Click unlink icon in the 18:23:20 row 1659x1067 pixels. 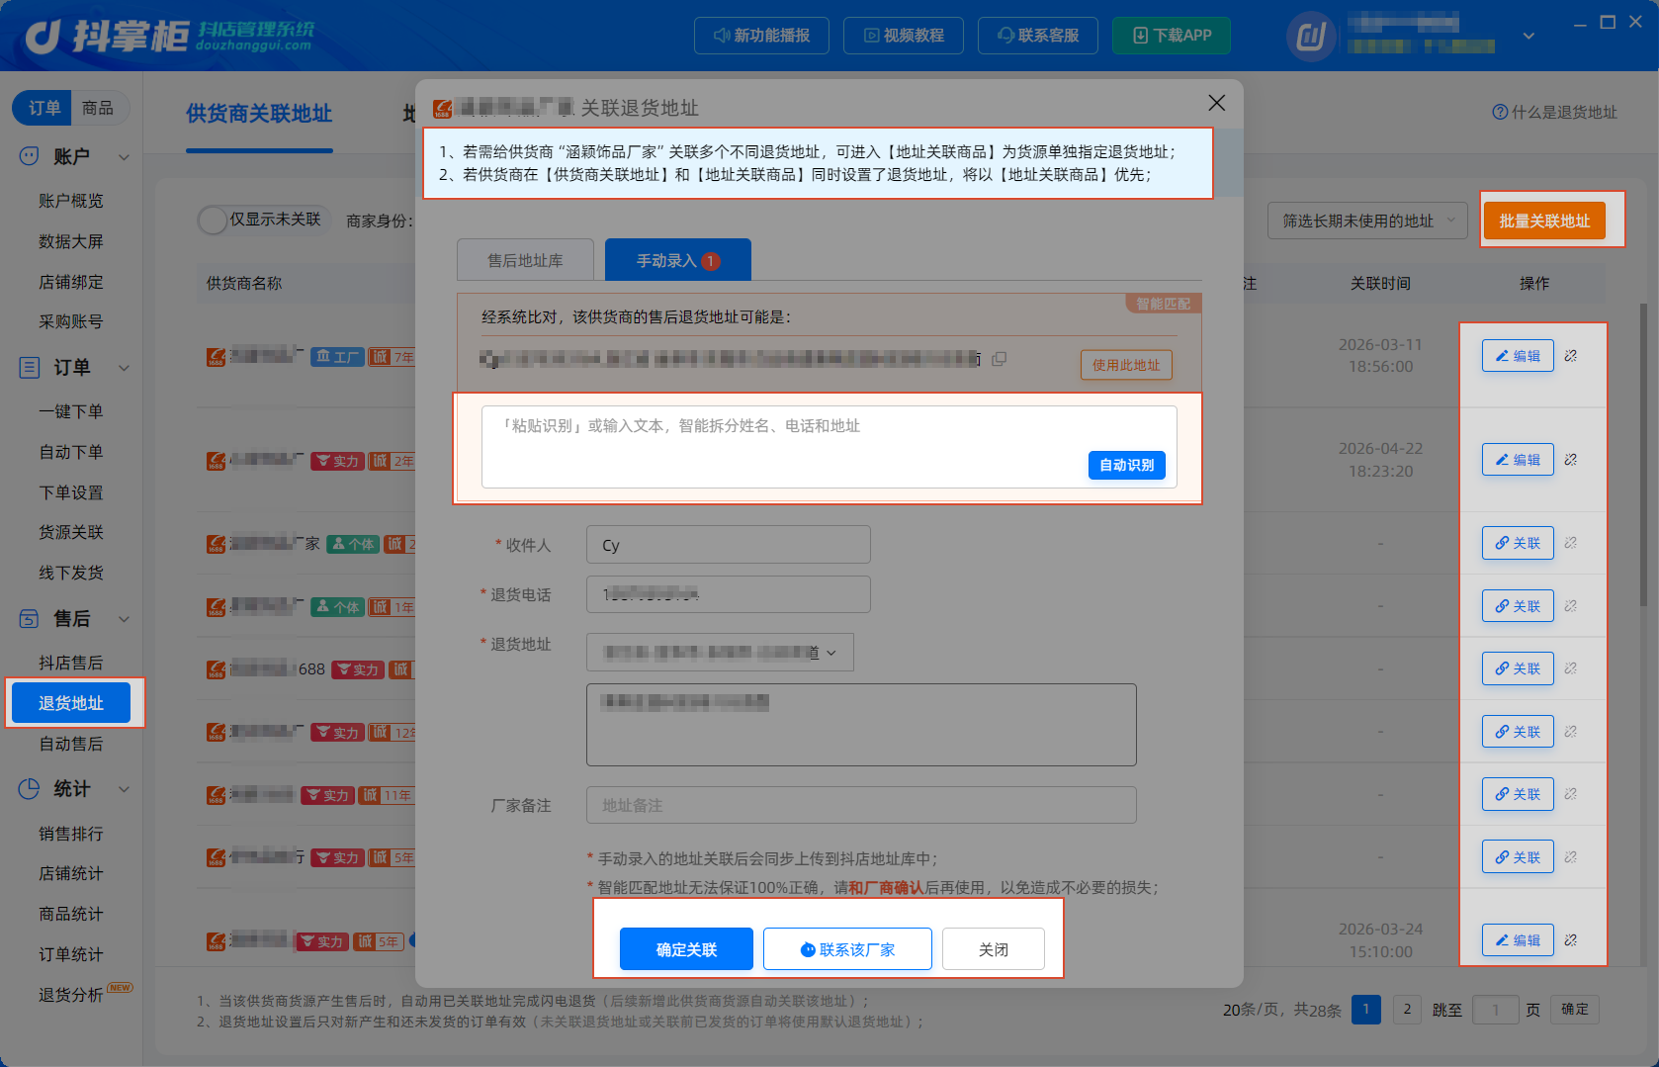tap(1571, 460)
